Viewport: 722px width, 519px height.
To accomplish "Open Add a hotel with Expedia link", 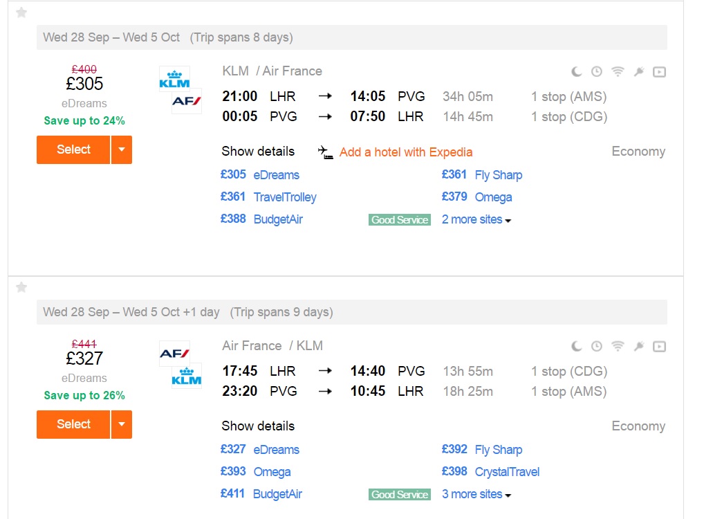I will 406,152.
